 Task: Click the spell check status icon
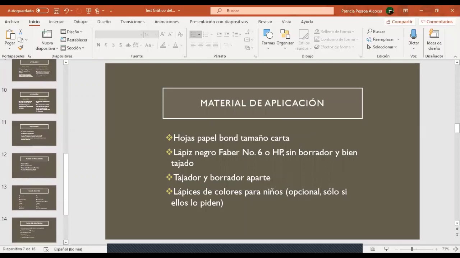point(46,249)
